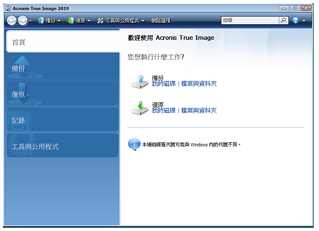Select the 首頁 sidebar tab
Screen dimensions: 319x231
coord(63,42)
